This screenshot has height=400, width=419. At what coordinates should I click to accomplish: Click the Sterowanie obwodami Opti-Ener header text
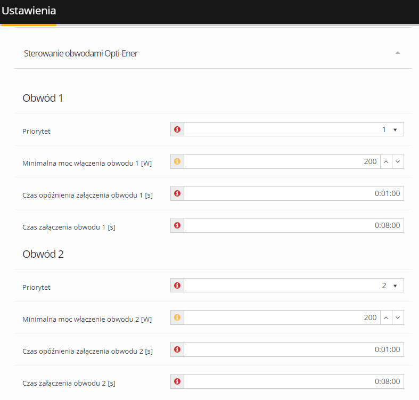pyautogui.click(x=81, y=53)
